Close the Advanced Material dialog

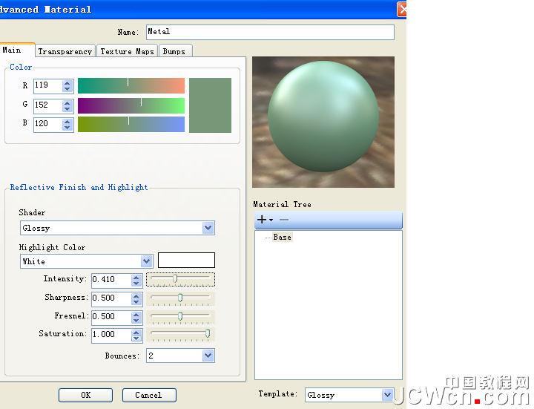(x=403, y=9)
